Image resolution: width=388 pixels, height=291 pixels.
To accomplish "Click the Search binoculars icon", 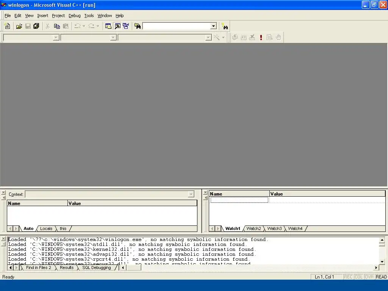I will 225,26.
